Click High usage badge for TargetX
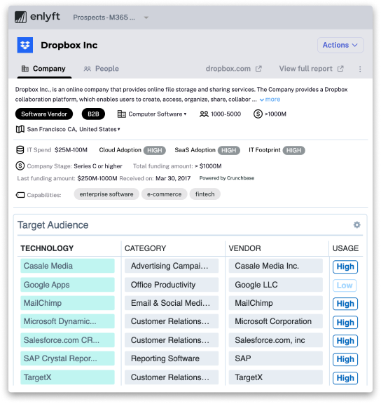This screenshot has width=381, height=404. (x=345, y=378)
